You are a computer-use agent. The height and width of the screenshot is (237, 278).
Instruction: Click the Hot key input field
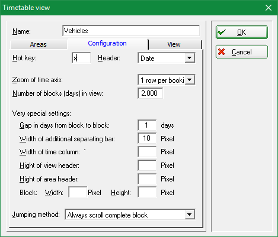tap(81, 58)
